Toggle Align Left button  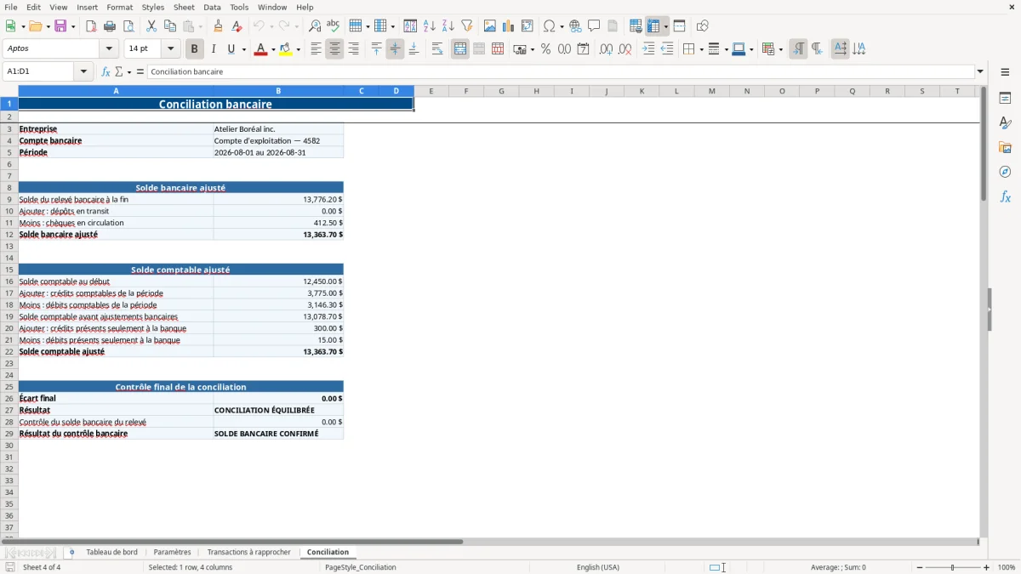[x=317, y=49]
